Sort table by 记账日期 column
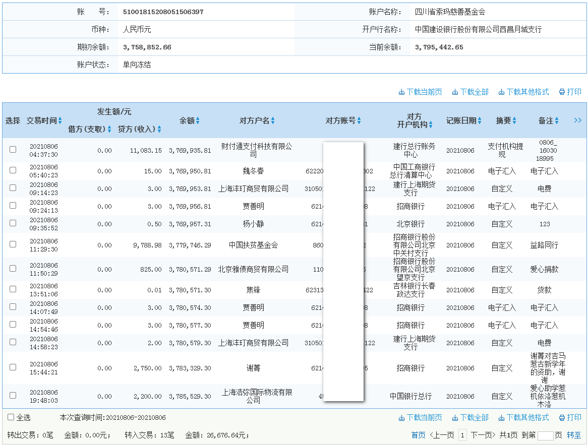Screen dimensions: 588x445 (x=479, y=121)
